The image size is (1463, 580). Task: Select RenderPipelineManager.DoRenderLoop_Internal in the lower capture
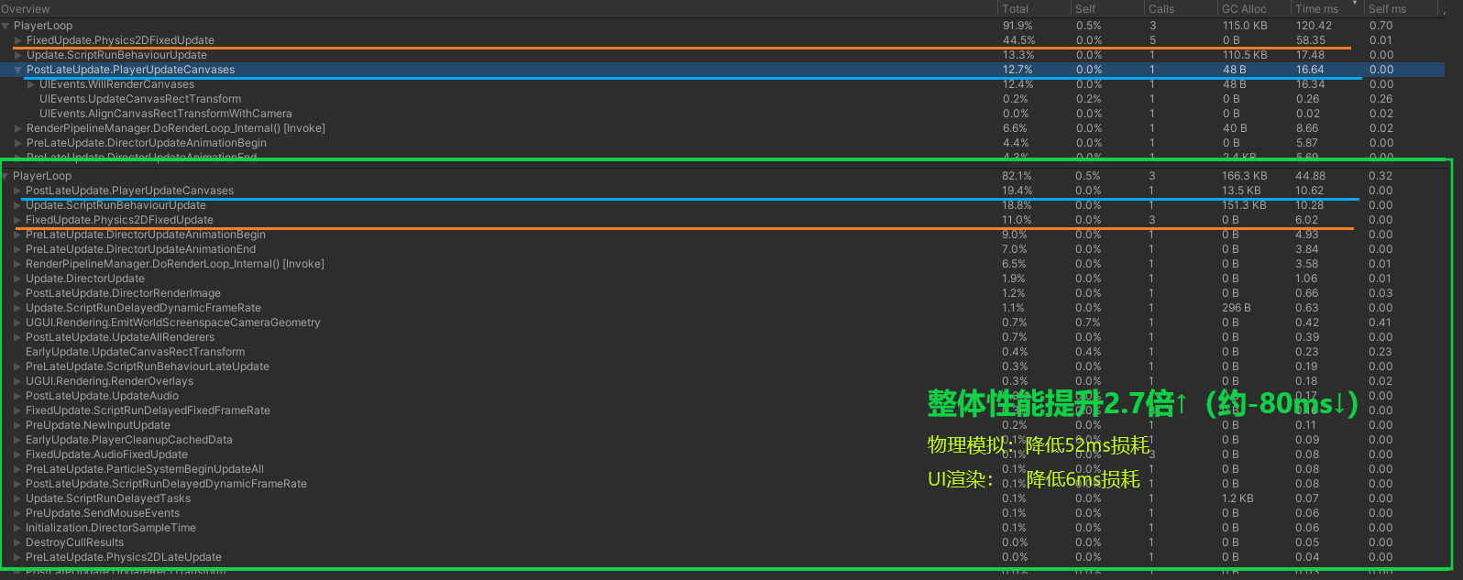click(722, 264)
